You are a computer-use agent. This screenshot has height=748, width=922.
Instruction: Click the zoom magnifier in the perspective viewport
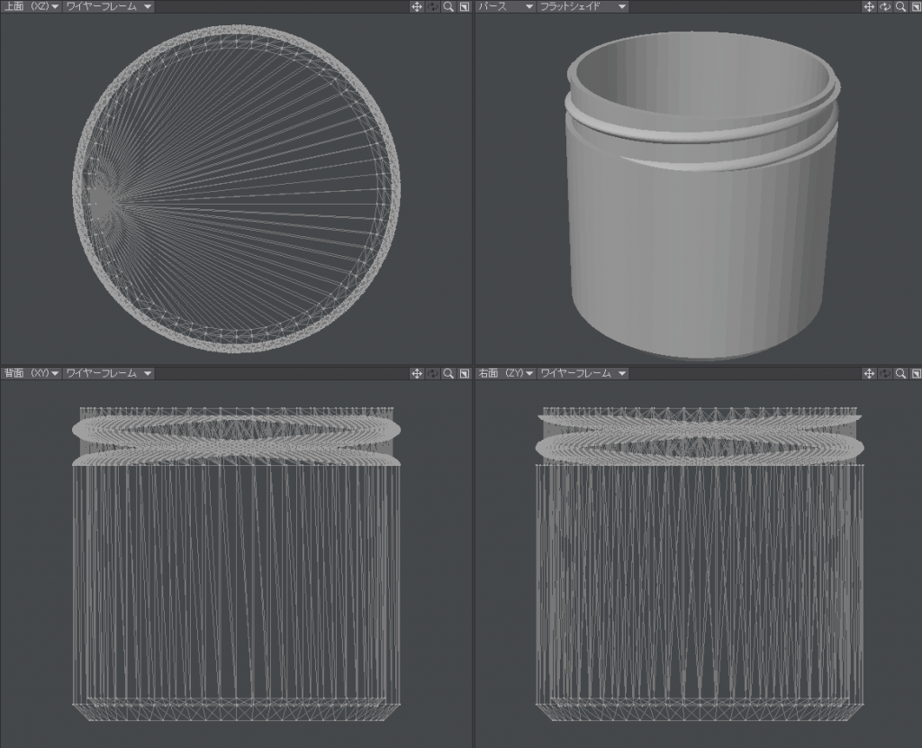point(900,6)
